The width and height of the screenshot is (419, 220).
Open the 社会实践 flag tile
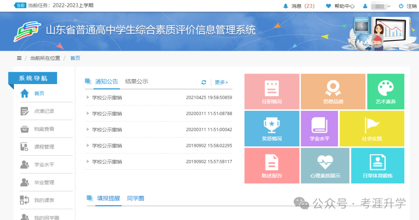point(372,129)
